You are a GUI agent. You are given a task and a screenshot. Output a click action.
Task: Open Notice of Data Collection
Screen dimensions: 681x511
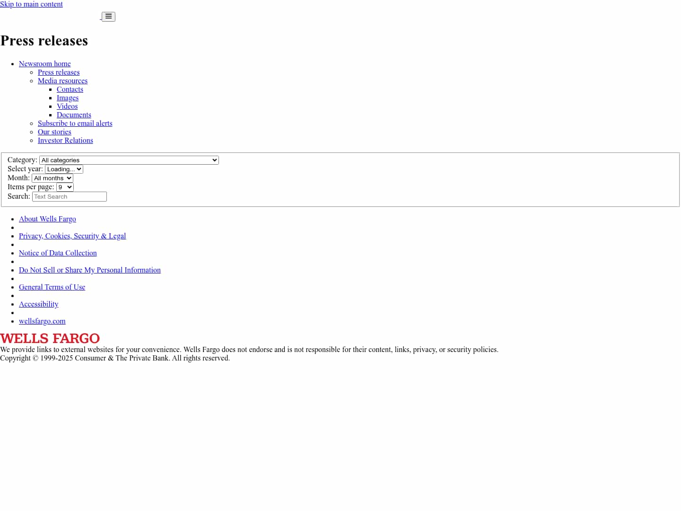[x=58, y=253]
